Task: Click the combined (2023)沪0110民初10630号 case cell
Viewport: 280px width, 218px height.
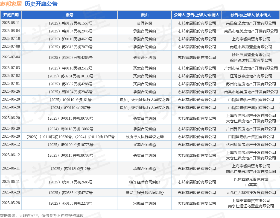Action: [x=69, y=137]
